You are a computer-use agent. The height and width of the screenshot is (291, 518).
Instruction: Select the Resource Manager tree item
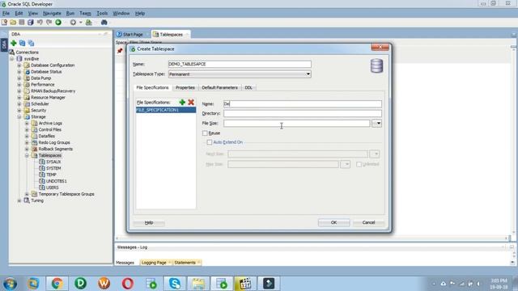tap(48, 98)
